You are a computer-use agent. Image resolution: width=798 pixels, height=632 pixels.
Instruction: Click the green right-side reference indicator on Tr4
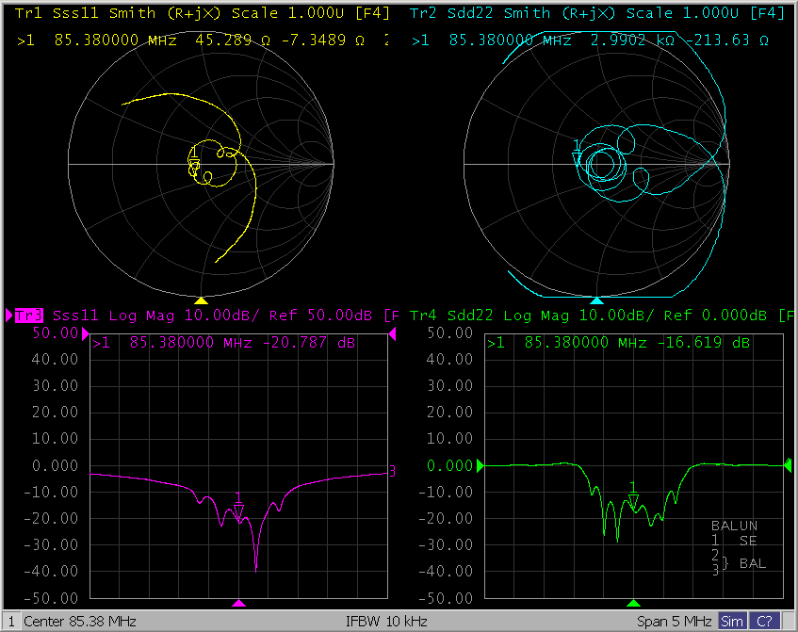(x=788, y=465)
